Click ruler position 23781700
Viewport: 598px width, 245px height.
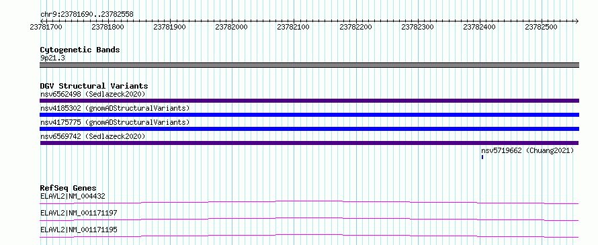pos(46,27)
